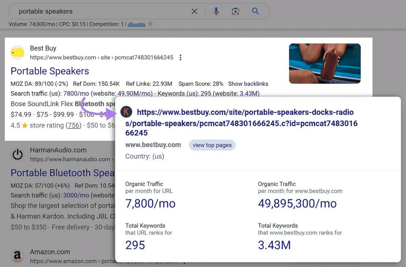
Task: Click into the 'portable speakers' search field
Action: 99,11
